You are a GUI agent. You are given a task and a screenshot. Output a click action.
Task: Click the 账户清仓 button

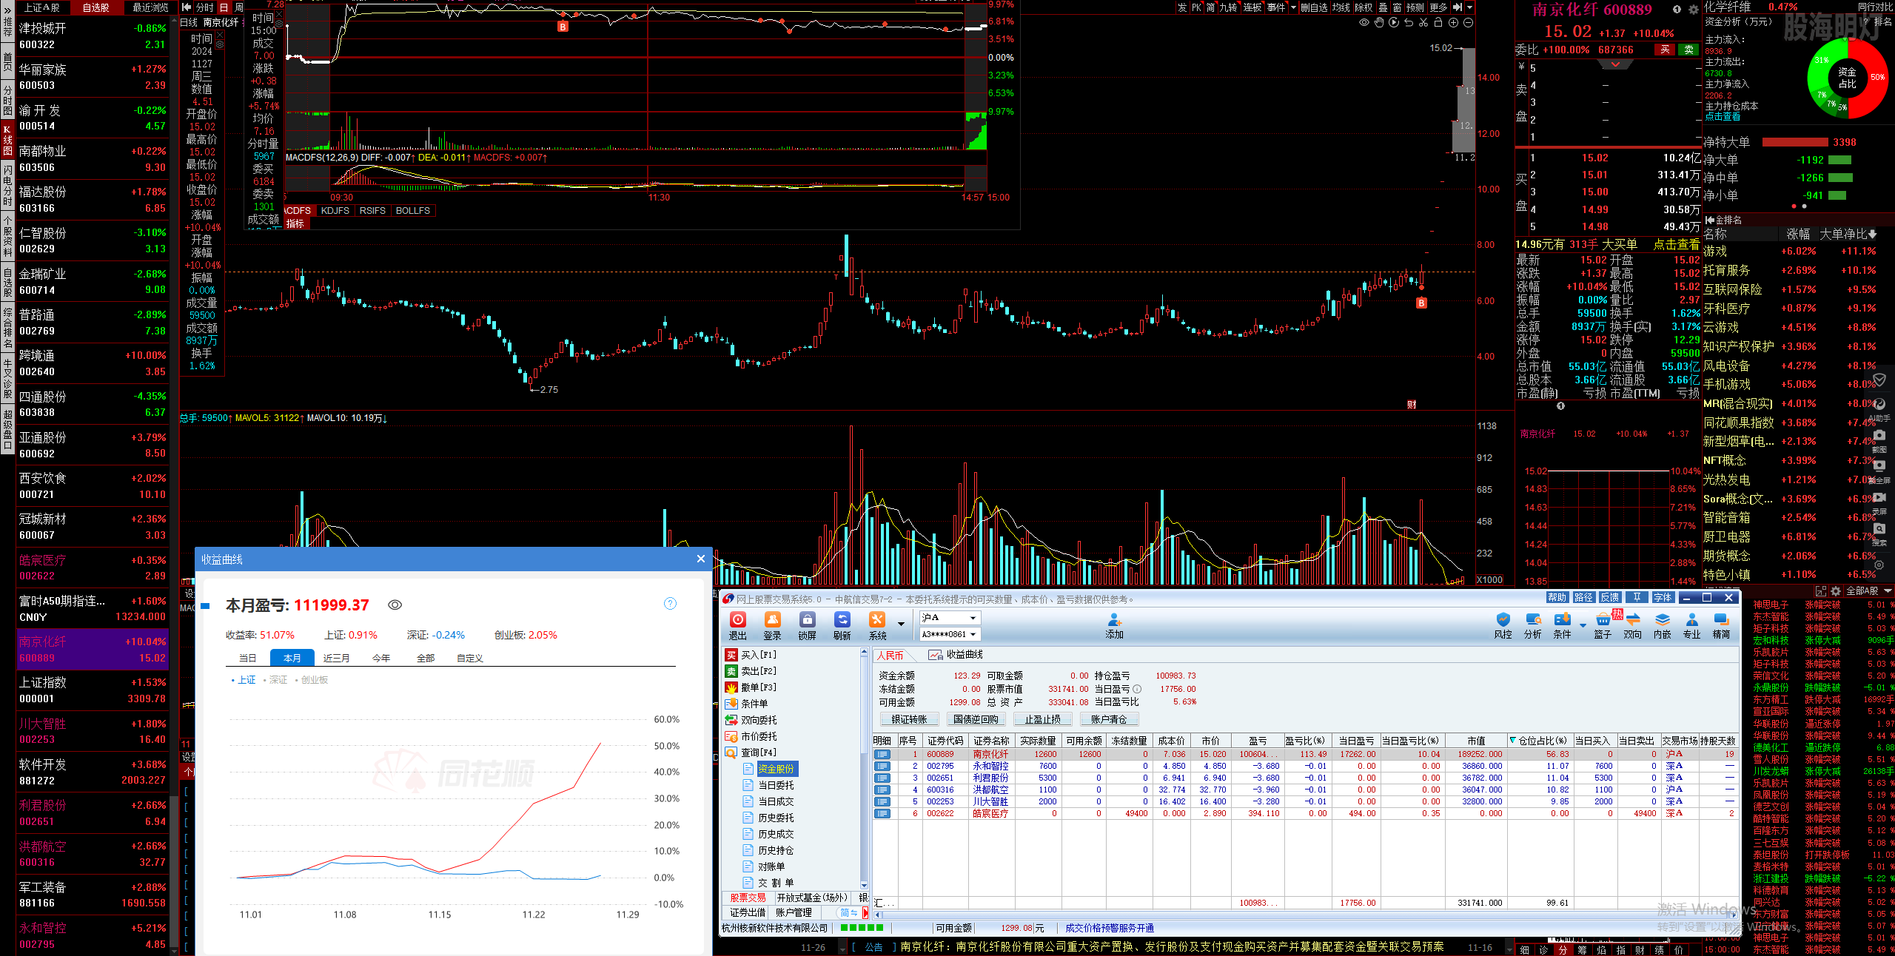1109,719
